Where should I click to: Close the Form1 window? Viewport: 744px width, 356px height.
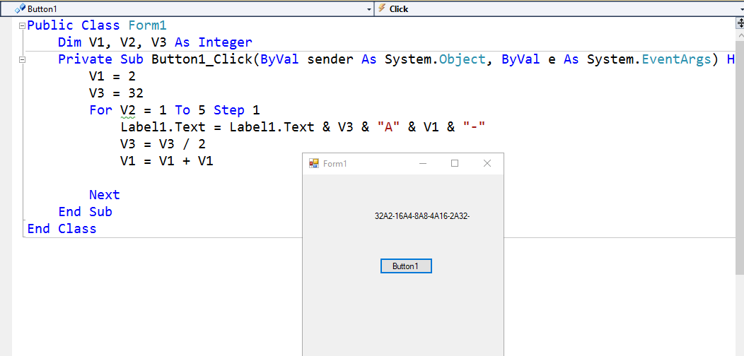click(487, 163)
